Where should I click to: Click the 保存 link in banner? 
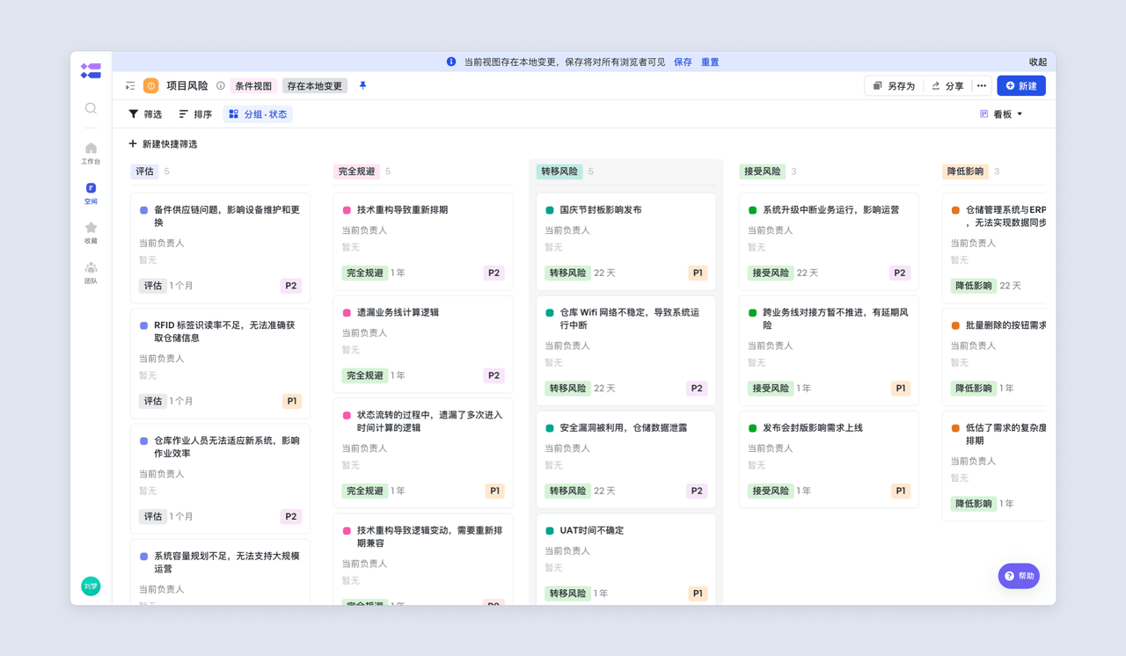tap(683, 62)
